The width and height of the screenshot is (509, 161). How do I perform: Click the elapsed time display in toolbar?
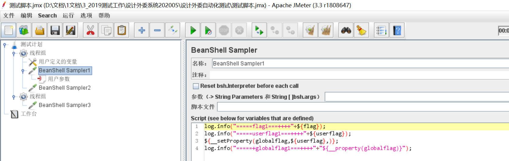pos(504,30)
